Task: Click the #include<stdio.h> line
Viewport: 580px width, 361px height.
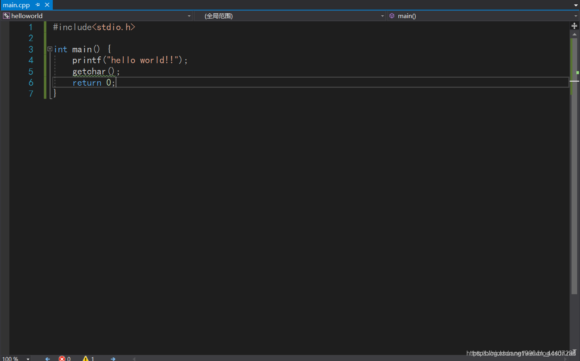Action: tap(94, 27)
